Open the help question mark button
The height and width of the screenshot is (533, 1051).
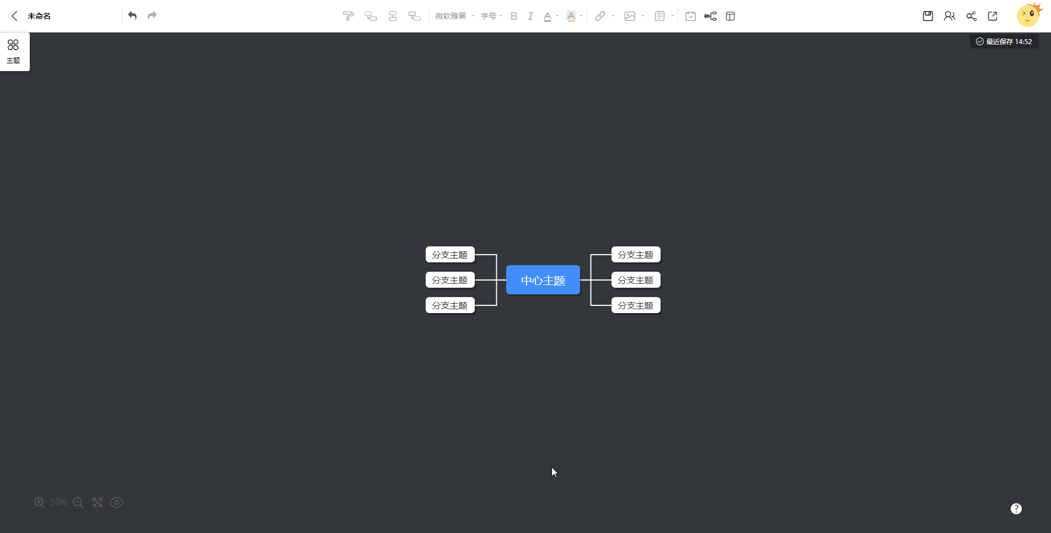click(x=1016, y=509)
